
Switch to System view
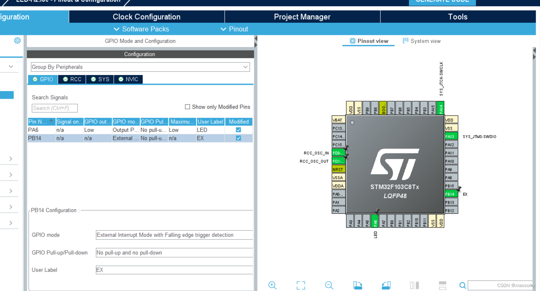tap(422, 41)
